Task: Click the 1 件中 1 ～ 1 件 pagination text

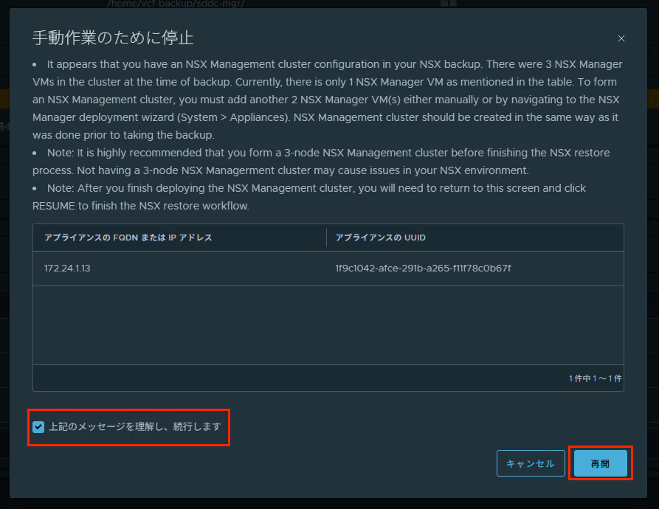Action: [595, 378]
